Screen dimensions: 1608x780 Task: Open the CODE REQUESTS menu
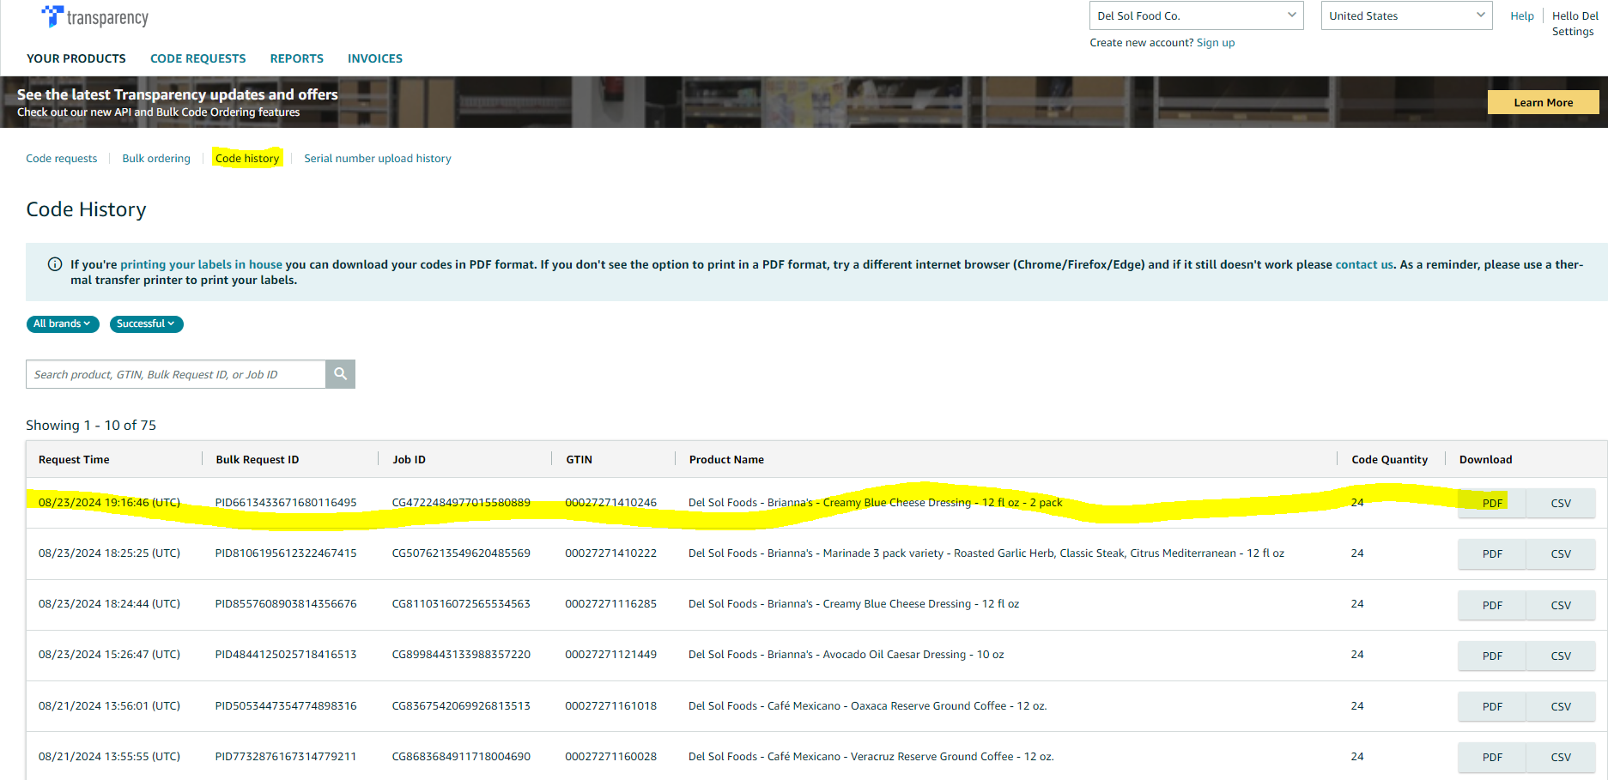tap(198, 58)
